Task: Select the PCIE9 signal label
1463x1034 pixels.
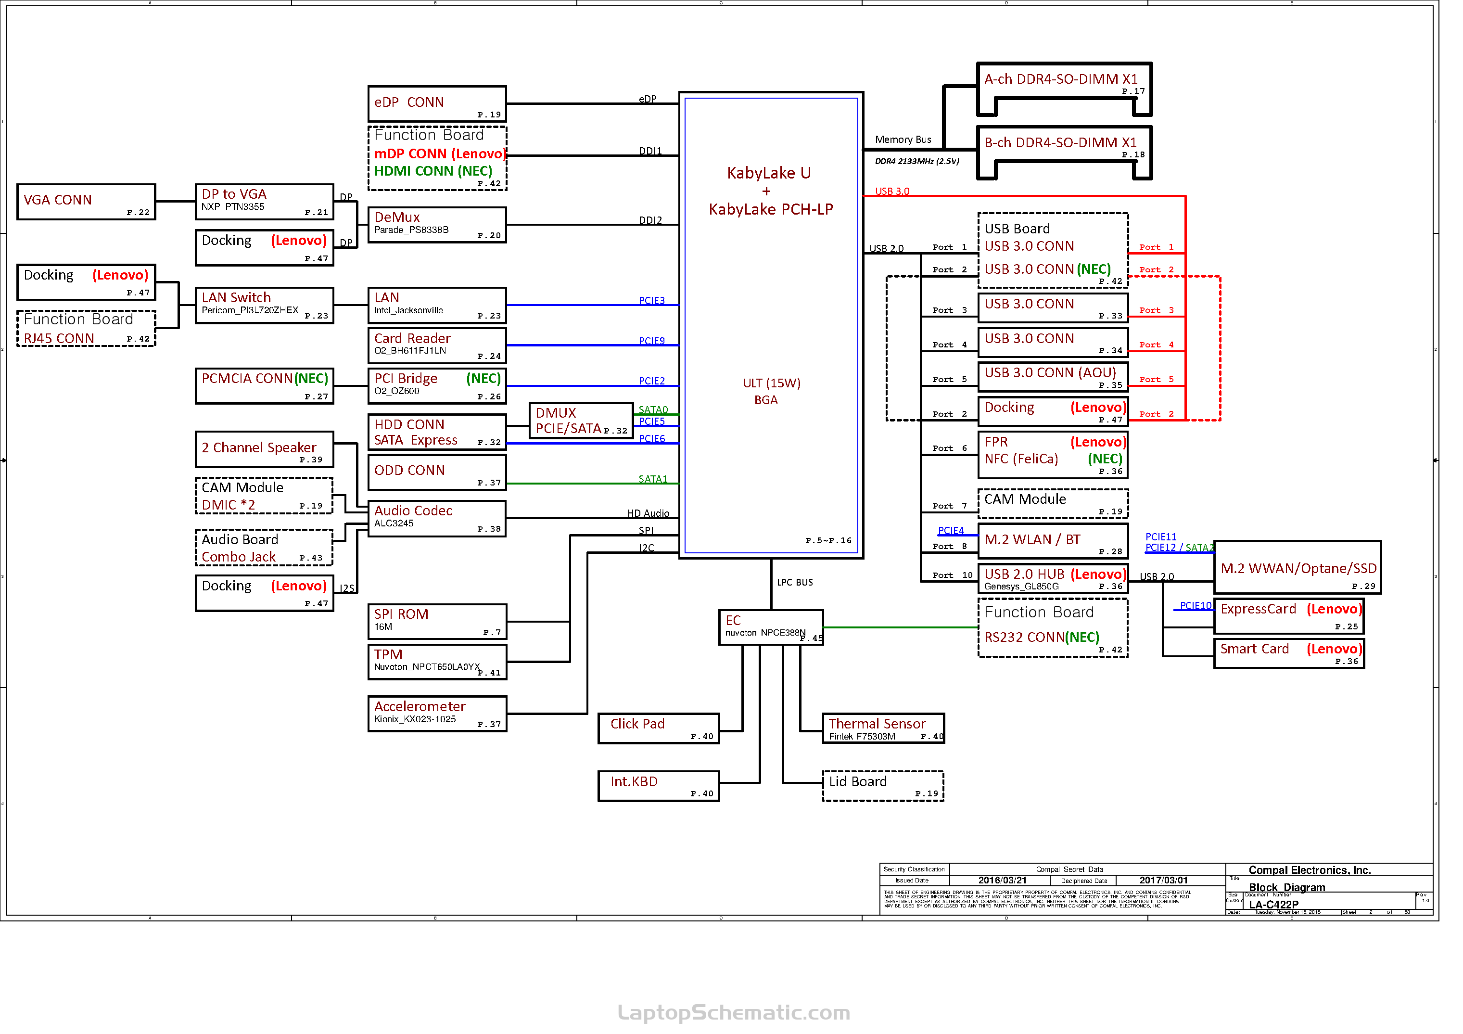Action: (652, 341)
